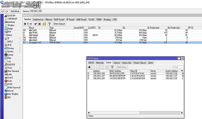Switch to EoIP Tunnel tab
The width and height of the screenshot is (202, 119).
[59, 19]
